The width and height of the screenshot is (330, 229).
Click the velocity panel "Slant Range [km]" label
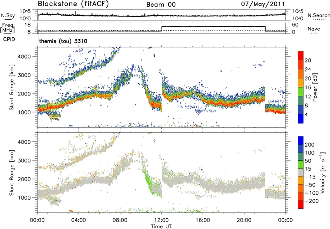[12, 172]
